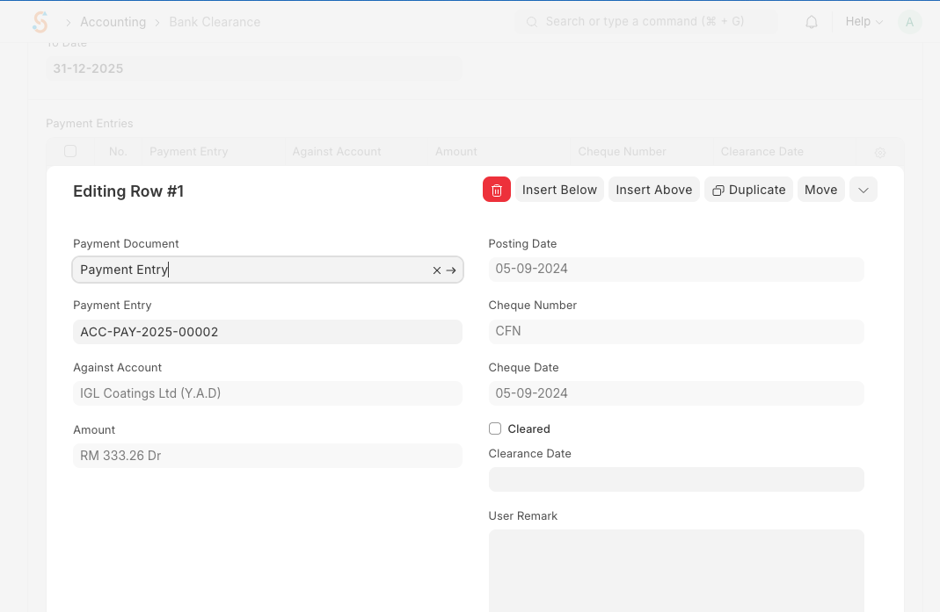The height and width of the screenshot is (612, 940).
Task: Clear the Payment Document field with X
Action: click(436, 270)
